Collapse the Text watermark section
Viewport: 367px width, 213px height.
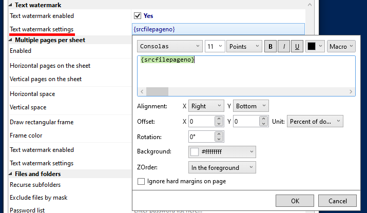tap(10, 5)
